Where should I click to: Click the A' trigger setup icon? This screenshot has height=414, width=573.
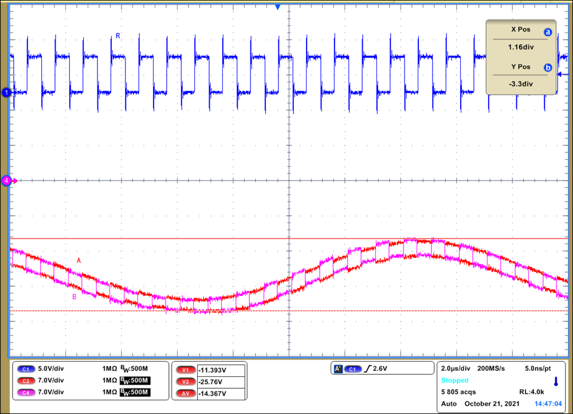339,368
